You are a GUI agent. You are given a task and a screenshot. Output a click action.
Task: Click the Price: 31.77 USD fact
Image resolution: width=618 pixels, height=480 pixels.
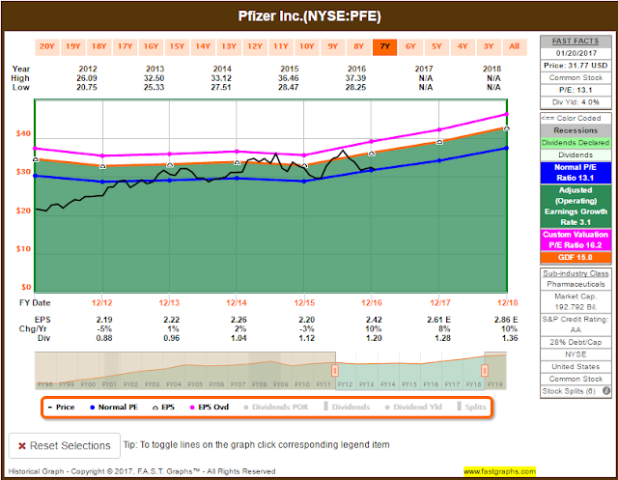[576, 66]
